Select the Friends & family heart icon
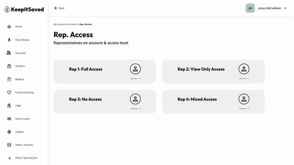This screenshot has width=294, height=165. pyautogui.click(x=9, y=93)
